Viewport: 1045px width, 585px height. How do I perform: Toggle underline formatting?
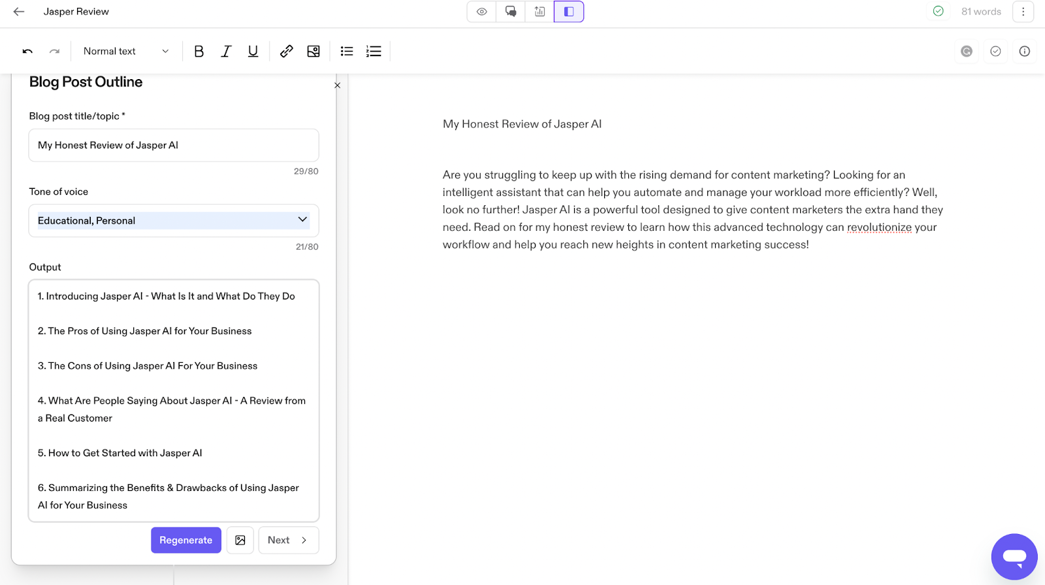coord(253,51)
